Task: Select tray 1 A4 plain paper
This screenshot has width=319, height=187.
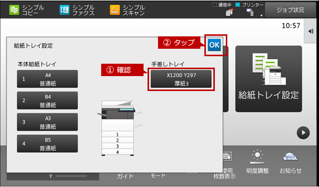Action: (47, 79)
